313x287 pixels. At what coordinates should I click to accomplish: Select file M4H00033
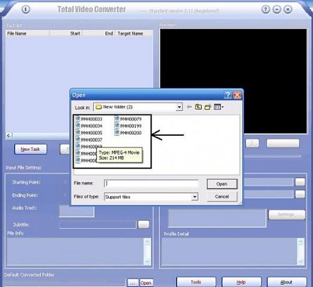point(89,119)
